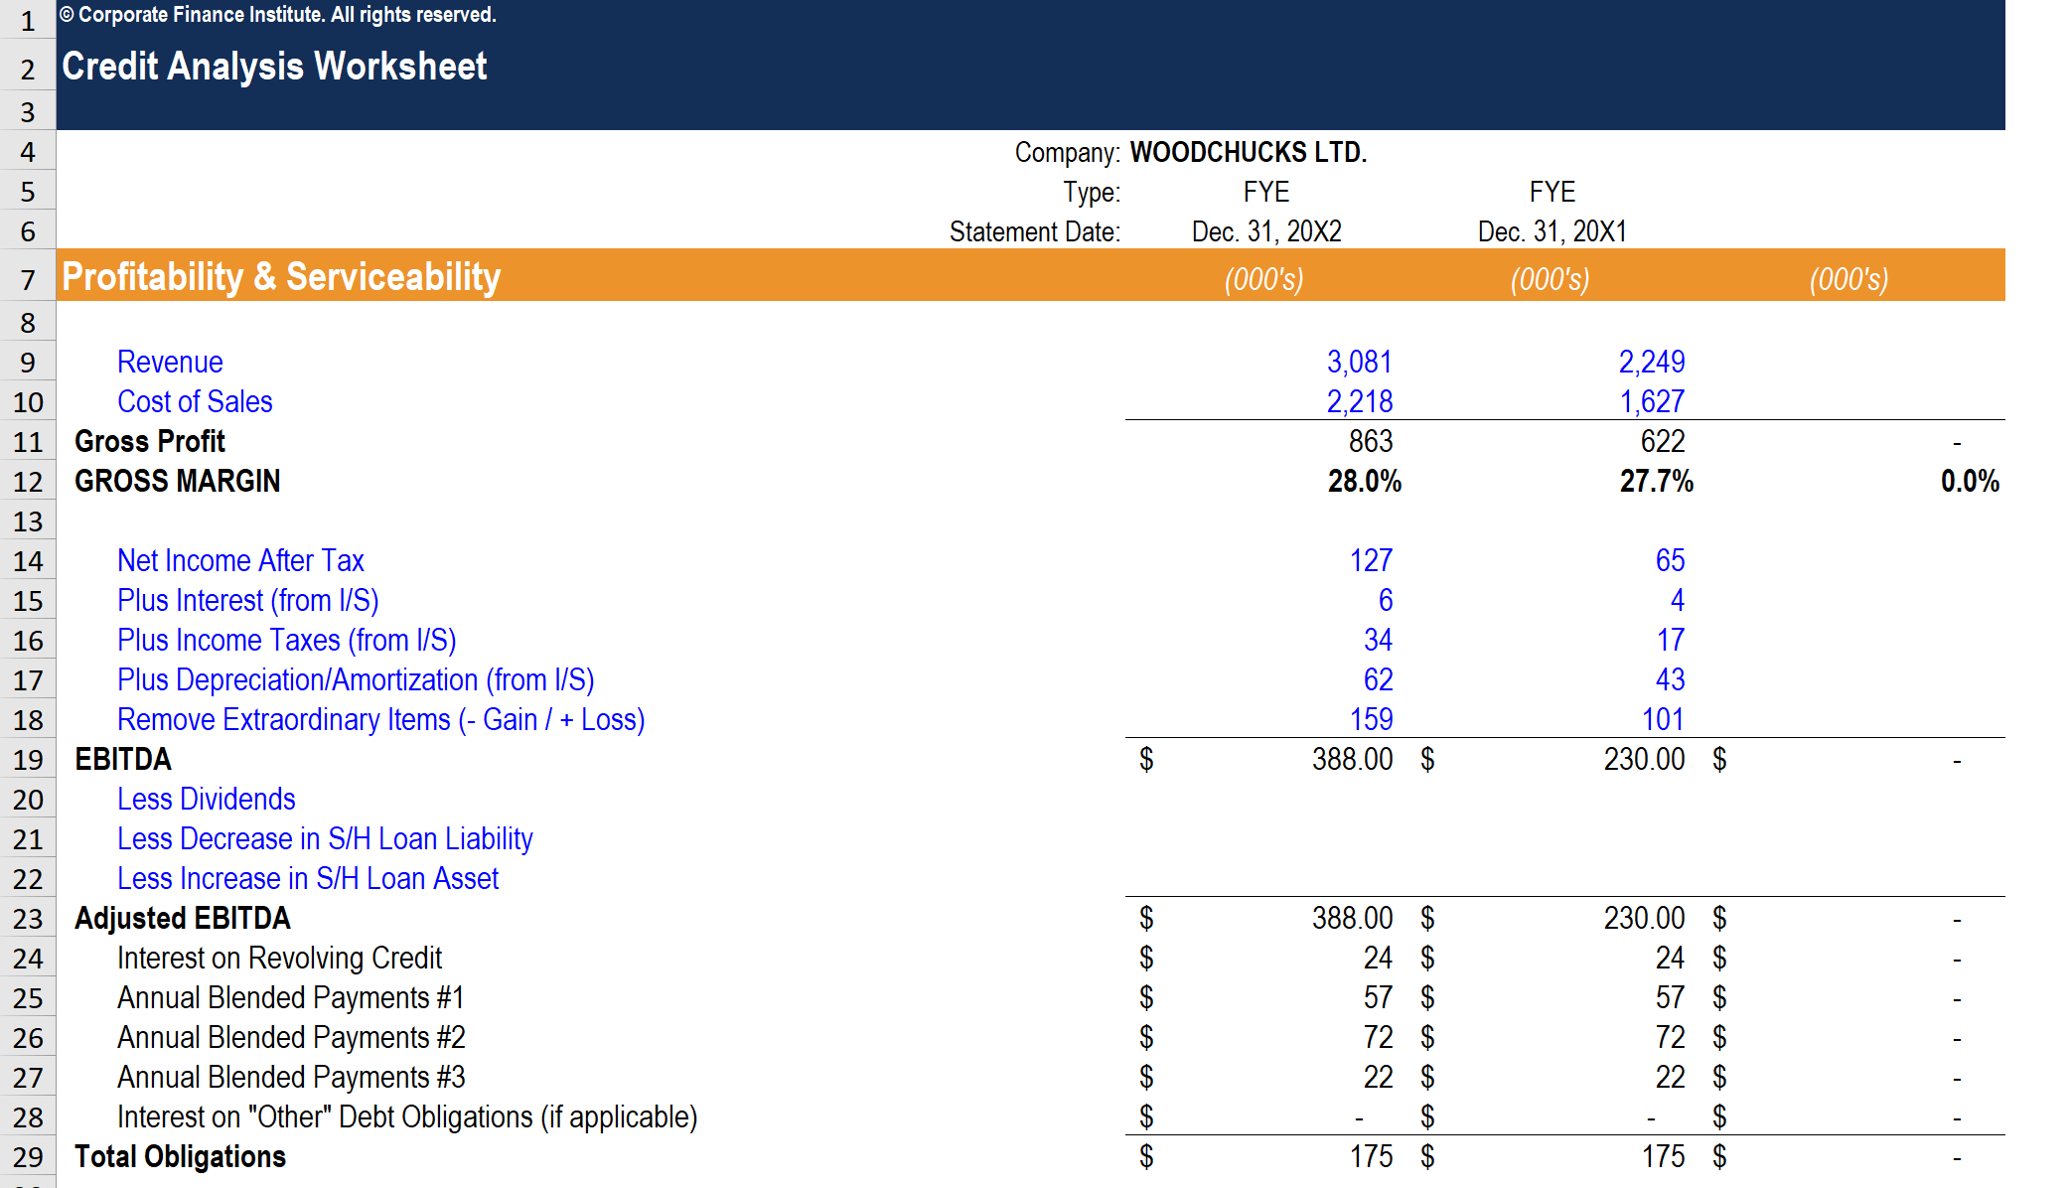Click the Extraordinary Items value 101
2070x1188 pixels.
(1662, 719)
